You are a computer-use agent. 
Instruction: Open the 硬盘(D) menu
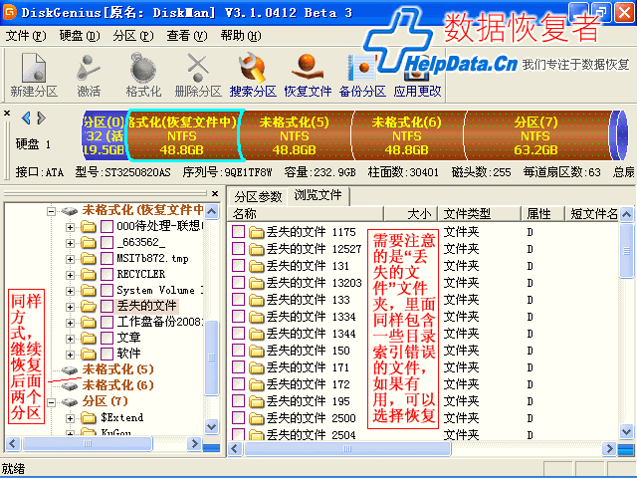coord(80,36)
